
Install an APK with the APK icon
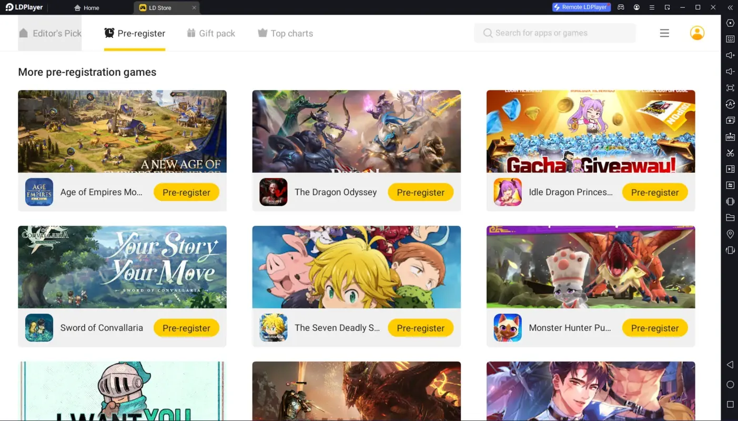tap(730, 137)
